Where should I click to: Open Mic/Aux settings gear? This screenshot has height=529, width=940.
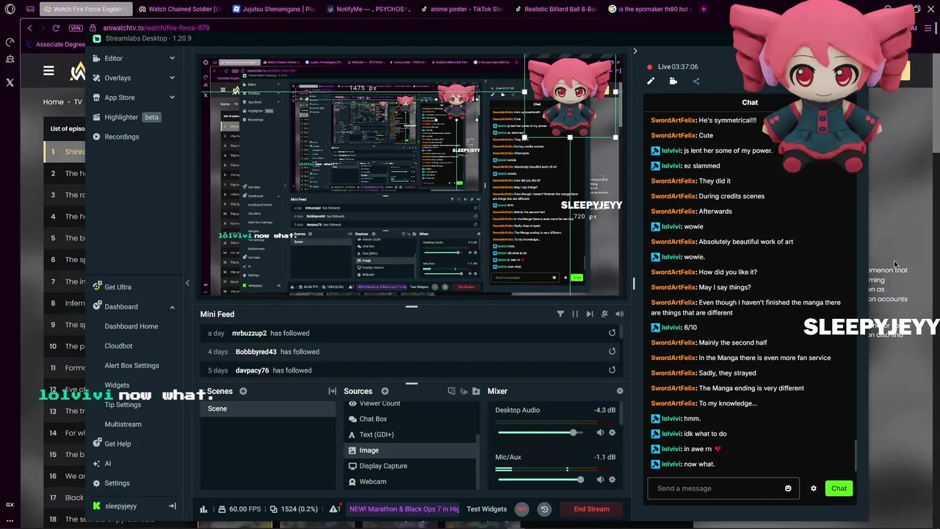612,480
